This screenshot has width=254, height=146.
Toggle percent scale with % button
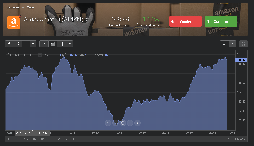click(229, 139)
